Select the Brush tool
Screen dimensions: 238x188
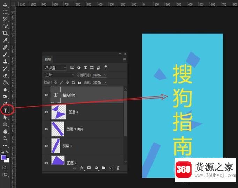click(x=5, y=54)
